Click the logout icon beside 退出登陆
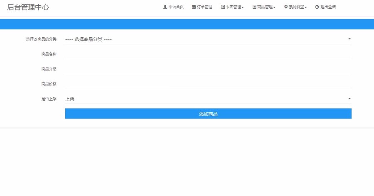Image resolution: width=374 pixels, height=196 pixels. pyautogui.click(x=317, y=7)
